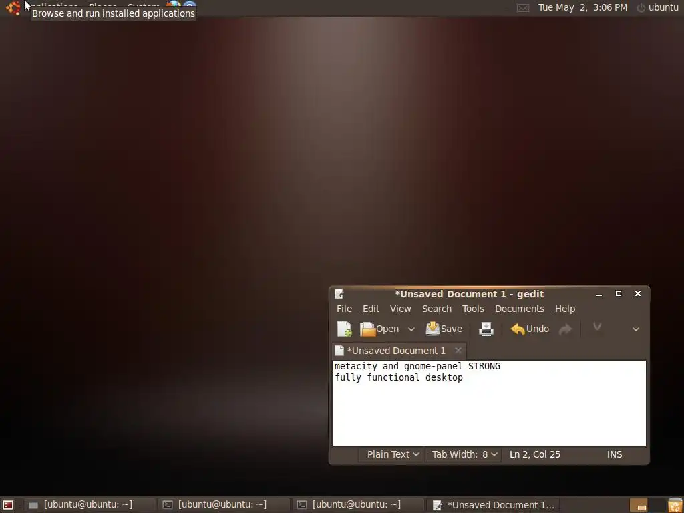Click the printer icon in the gedit toolbar
The image size is (684, 513).
pyautogui.click(x=486, y=329)
